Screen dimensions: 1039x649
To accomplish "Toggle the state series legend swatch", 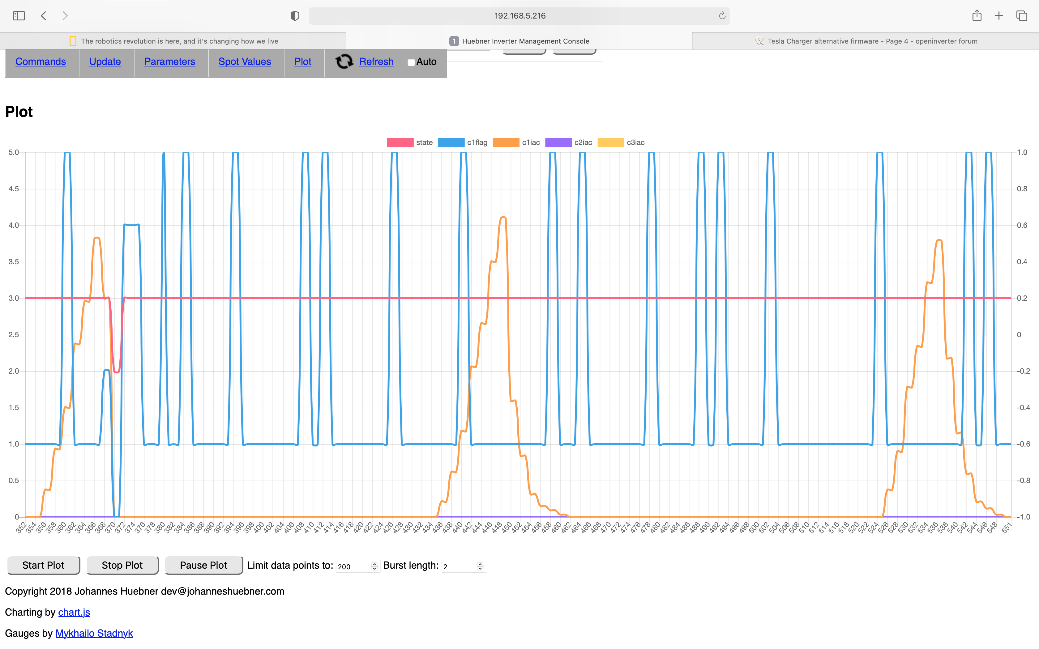I will click(400, 142).
